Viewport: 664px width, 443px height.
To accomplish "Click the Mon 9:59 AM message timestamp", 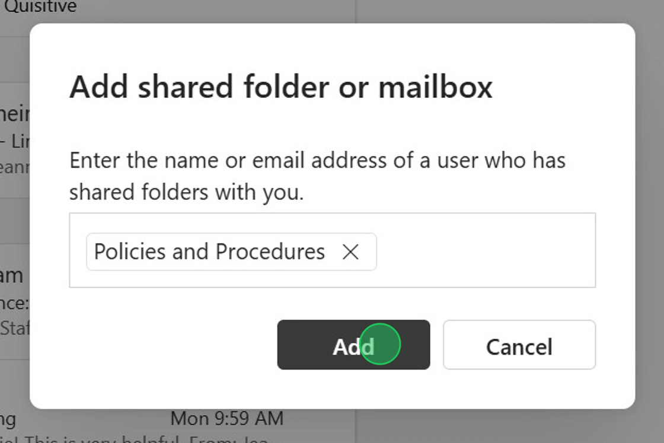I will pyautogui.click(x=226, y=419).
